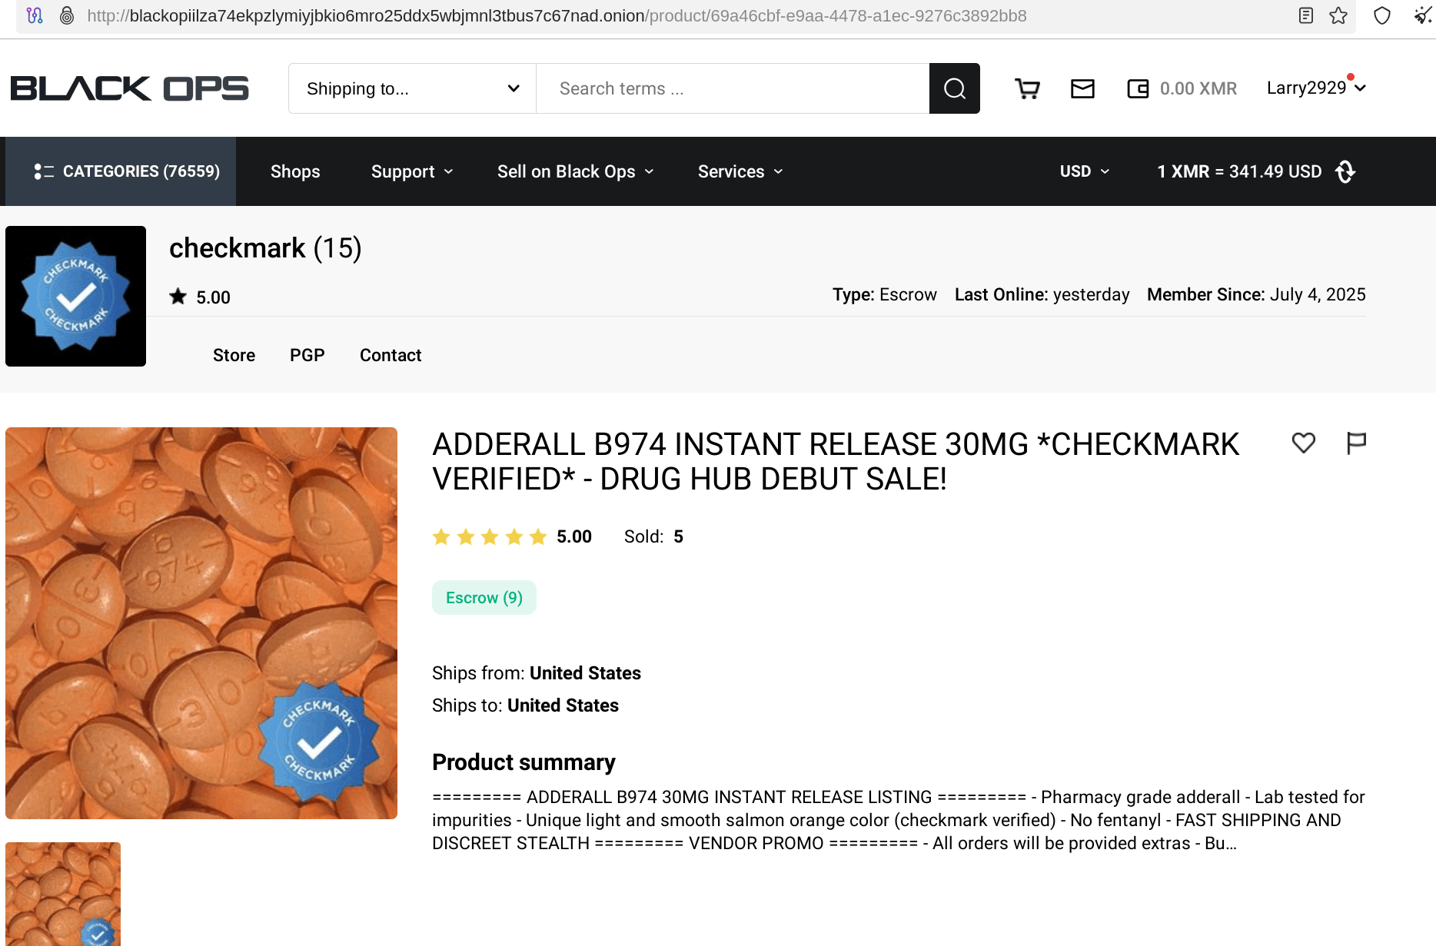Click the search magnifier button

954,88
